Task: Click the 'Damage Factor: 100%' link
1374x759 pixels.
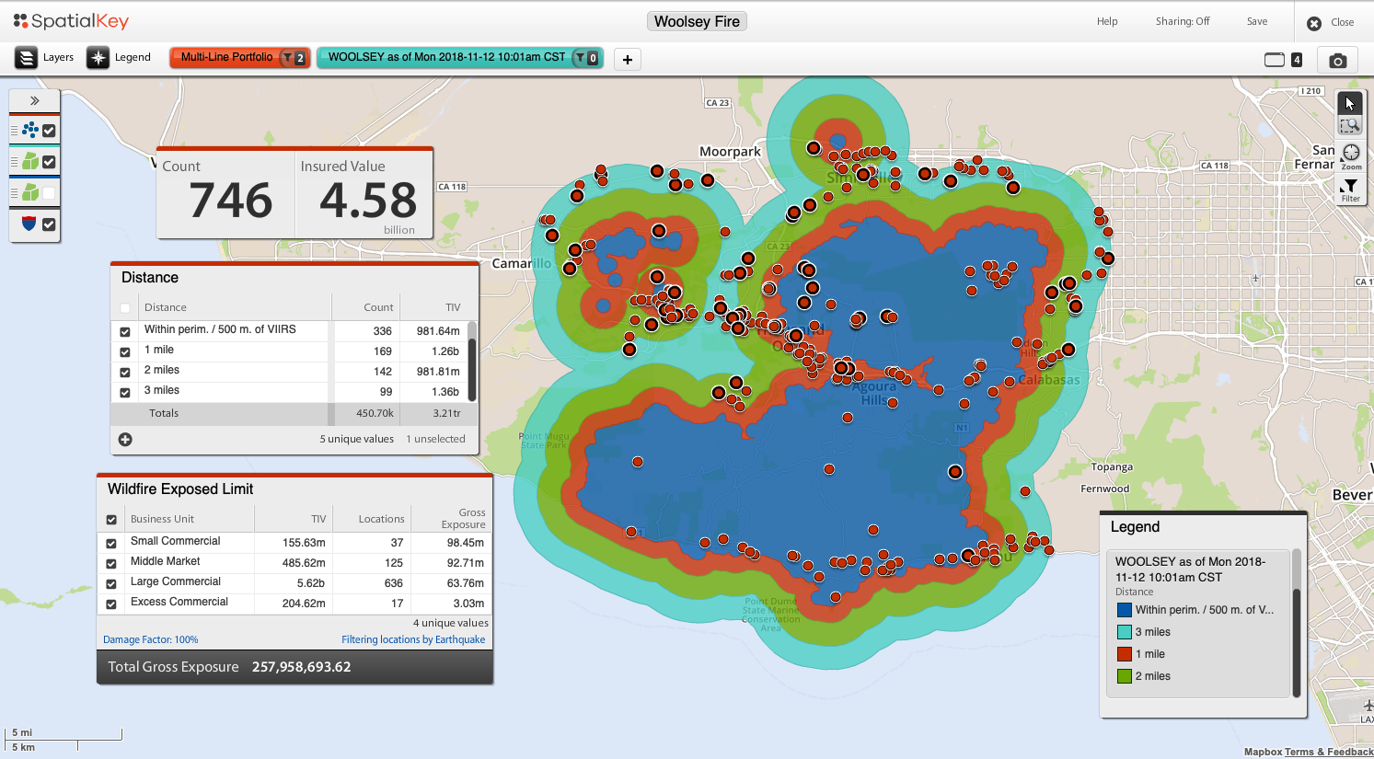Action: [151, 639]
